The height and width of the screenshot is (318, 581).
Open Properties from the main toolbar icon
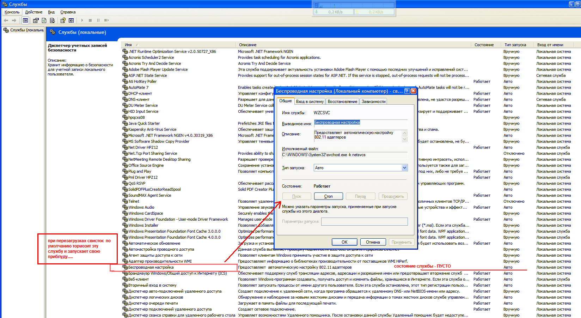pyautogui.click(x=36, y=20)
